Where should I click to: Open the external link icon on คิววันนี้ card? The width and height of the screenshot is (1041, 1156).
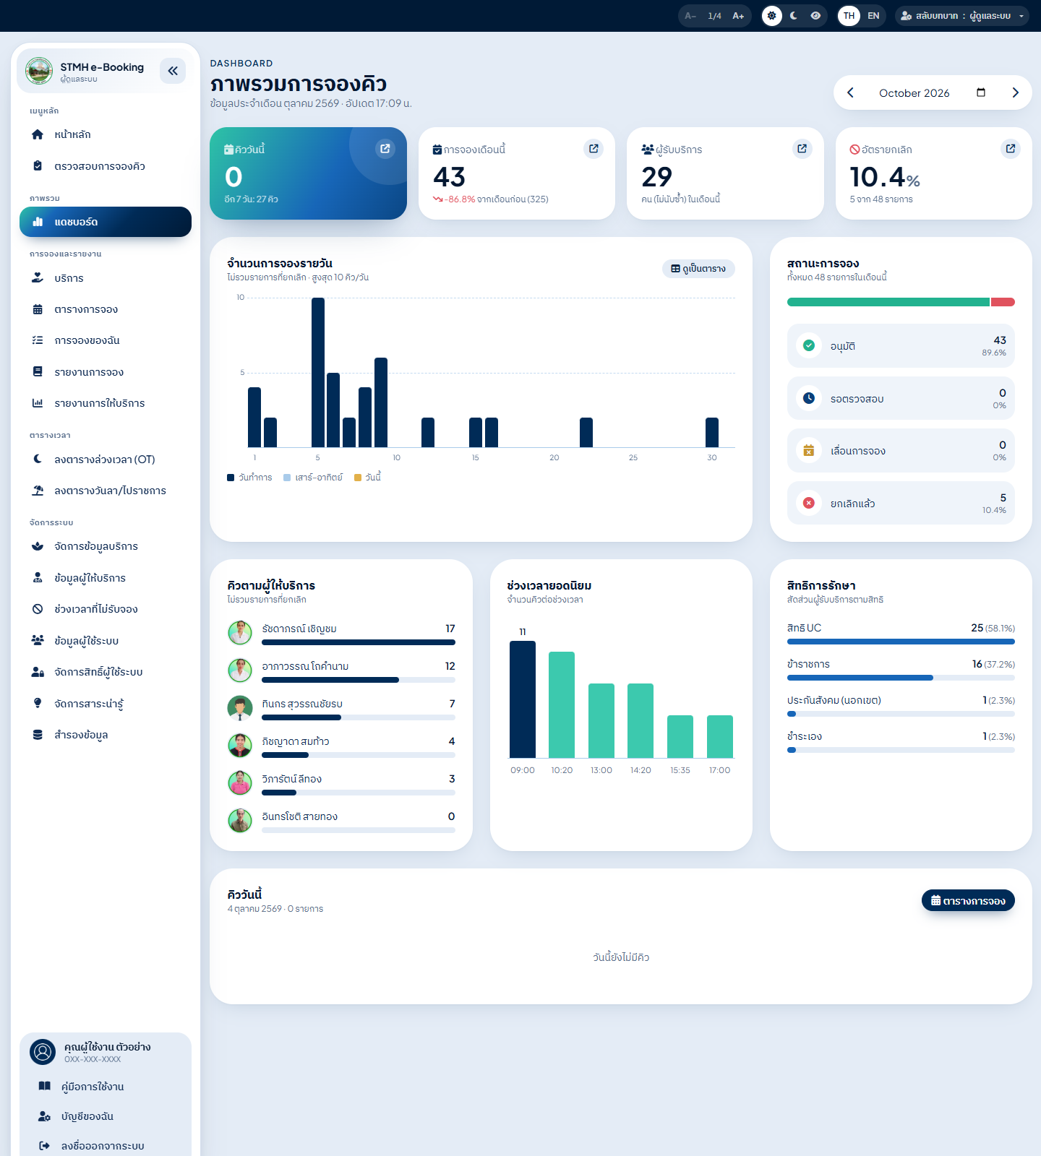tap(385, 149)
